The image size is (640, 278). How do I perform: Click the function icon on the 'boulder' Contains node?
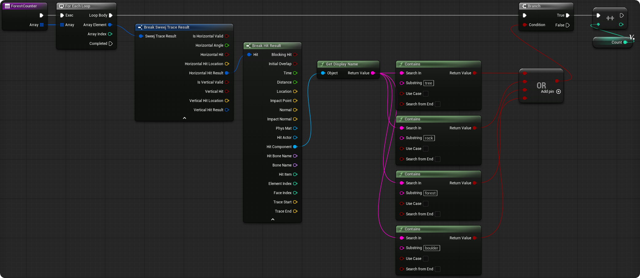(401, 229)
